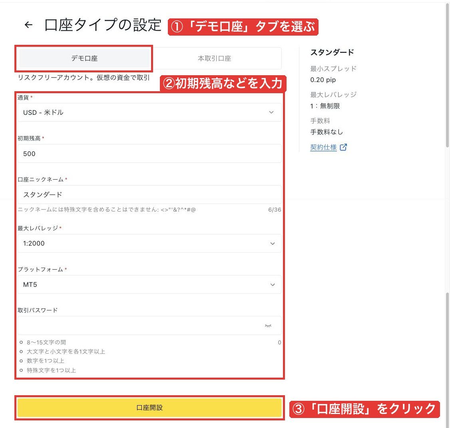Click the 口座ニックネーム field with スタンダード

[149, 194]
